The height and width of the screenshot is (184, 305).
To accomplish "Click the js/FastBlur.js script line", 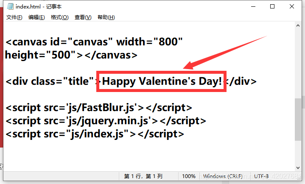I will 99,108.
